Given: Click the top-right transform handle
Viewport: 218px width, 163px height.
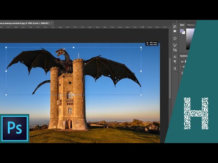Looking at the screenshot, I should (141, 48).
